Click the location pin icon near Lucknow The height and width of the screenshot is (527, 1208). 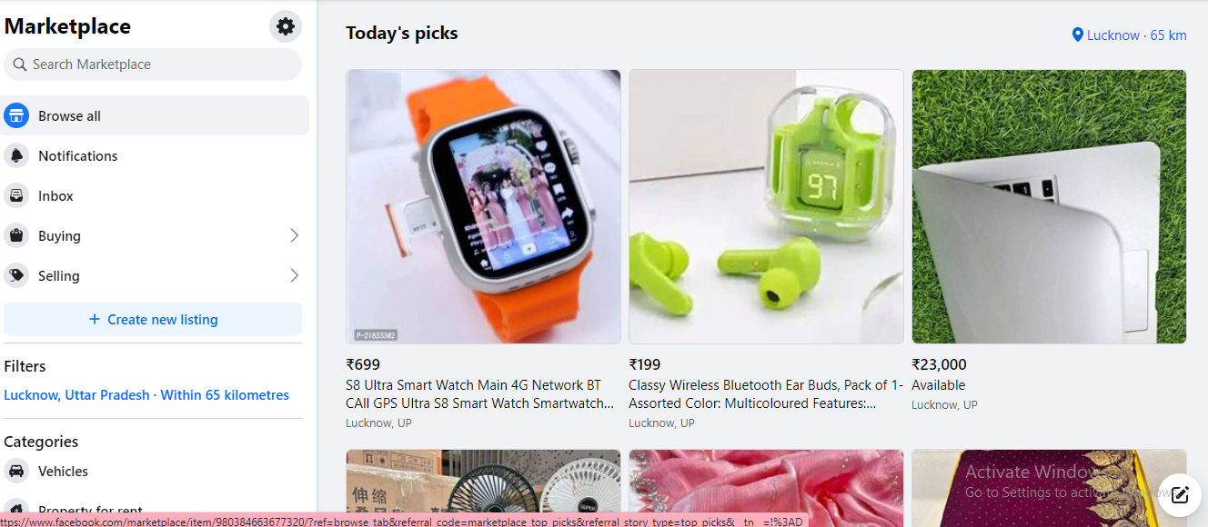1078,35
